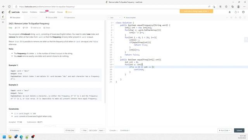Click Add to List
Screen dimensions: 248x140
tap(36, 28)
